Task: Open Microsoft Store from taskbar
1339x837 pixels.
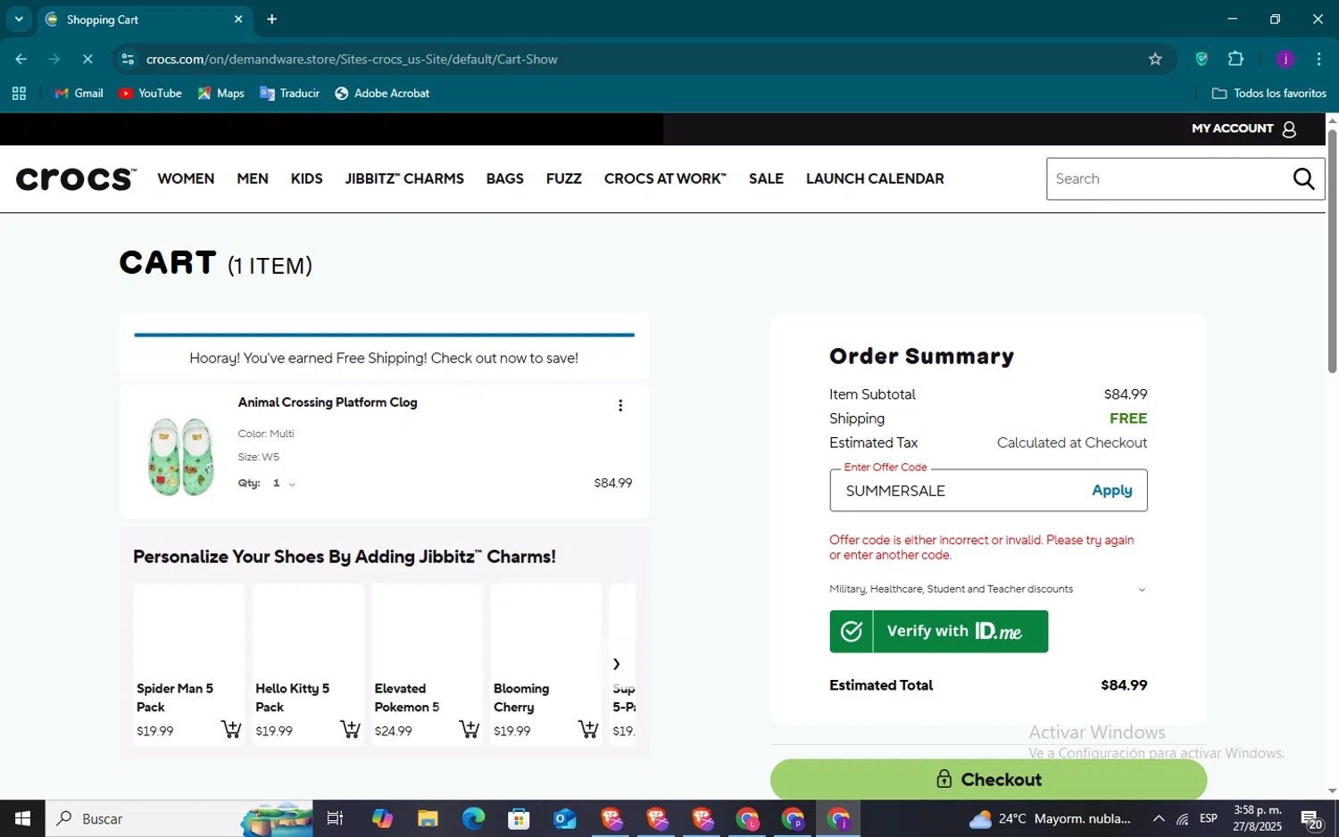Action: point(519,818)
